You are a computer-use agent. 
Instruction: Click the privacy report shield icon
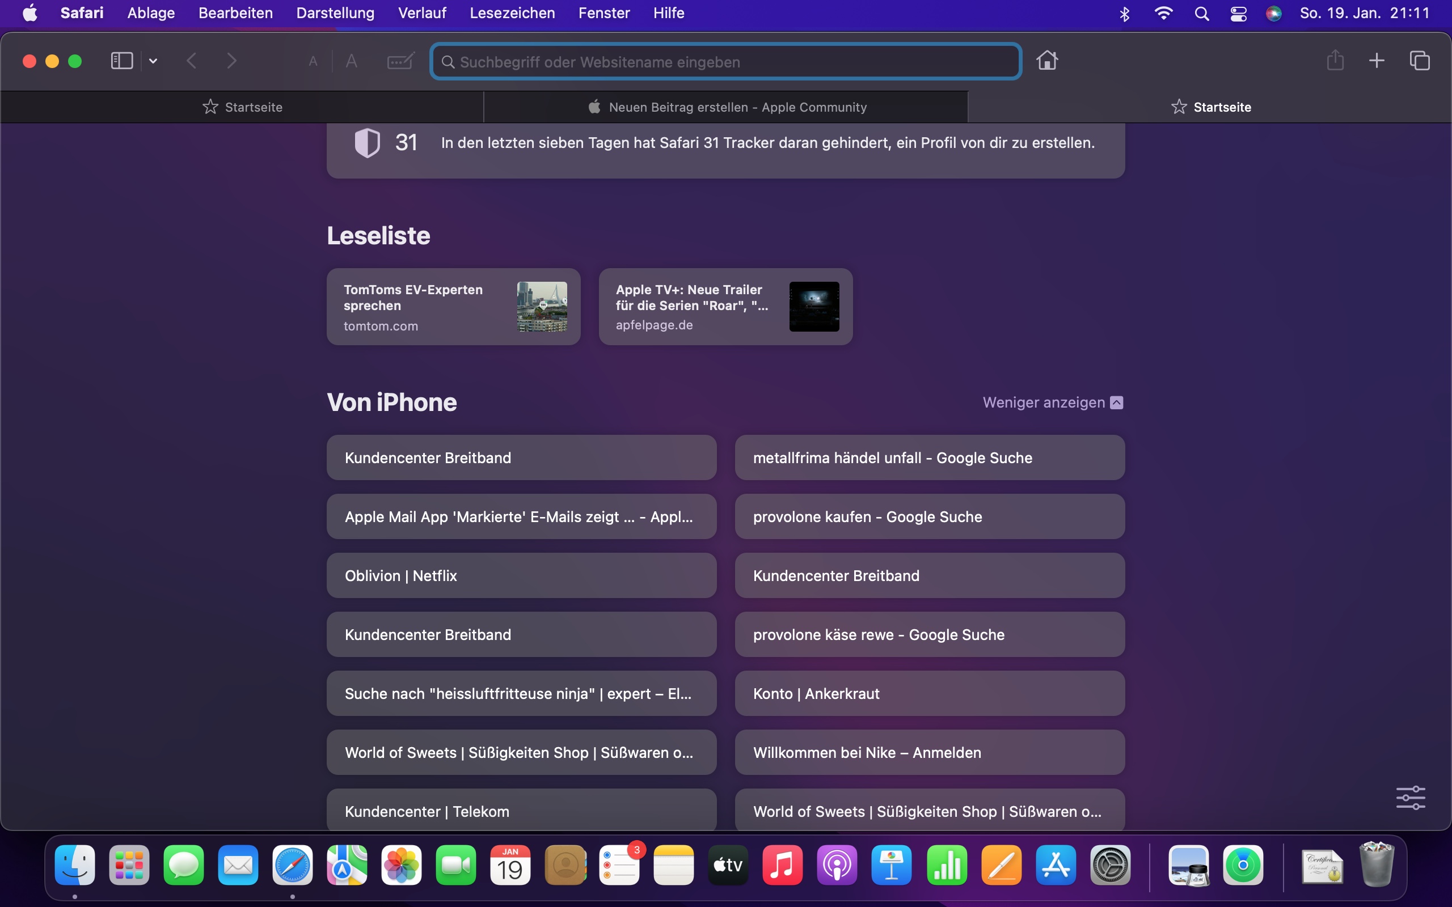pos(367,143)
